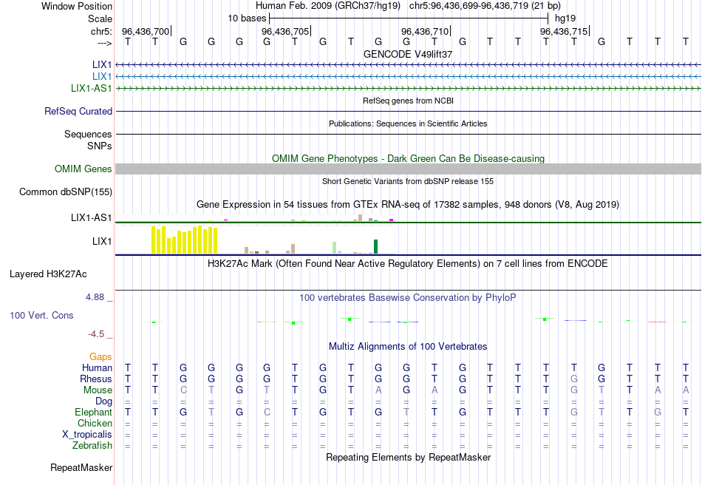Click the 10 bases scale bar label
This screenshot has width=702, height=485.
click(247, 18)
